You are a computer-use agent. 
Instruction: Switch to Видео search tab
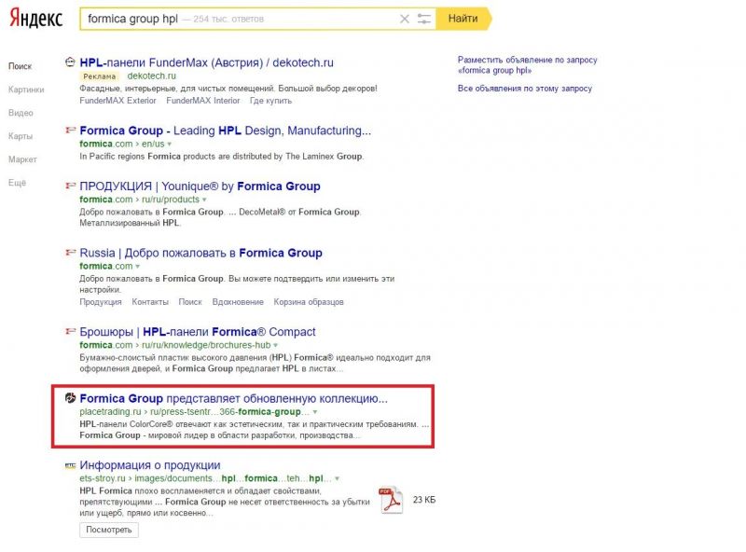coord(21,113)
